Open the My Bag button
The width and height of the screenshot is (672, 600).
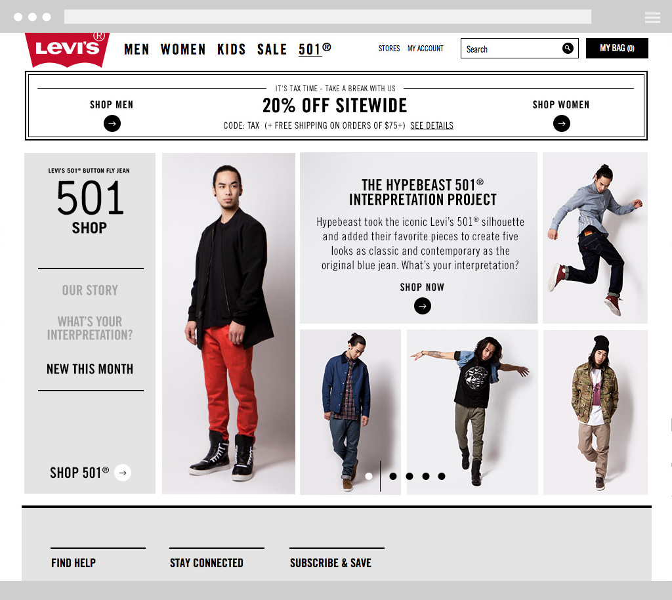(x=617, y=48)
